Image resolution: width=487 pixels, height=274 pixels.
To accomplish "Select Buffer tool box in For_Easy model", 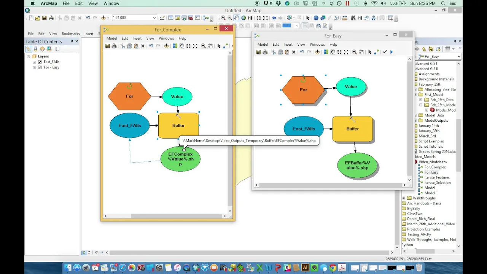I will click(x=352, y=129).
